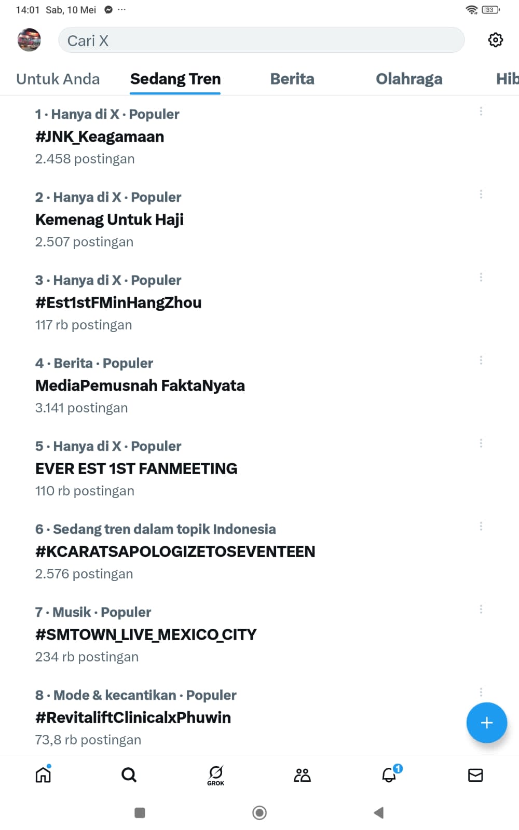
Task: Switch to the Berita tab
Action: 292,79
